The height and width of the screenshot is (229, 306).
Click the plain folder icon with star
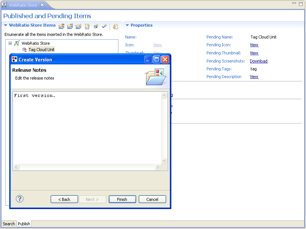click(79, 26)
